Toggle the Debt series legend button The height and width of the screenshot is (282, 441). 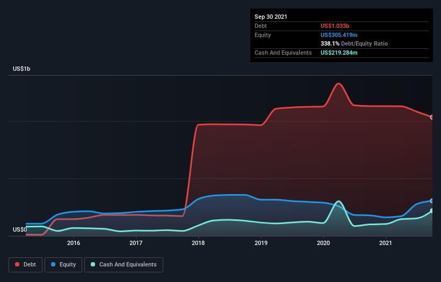[x=26, y=265]
